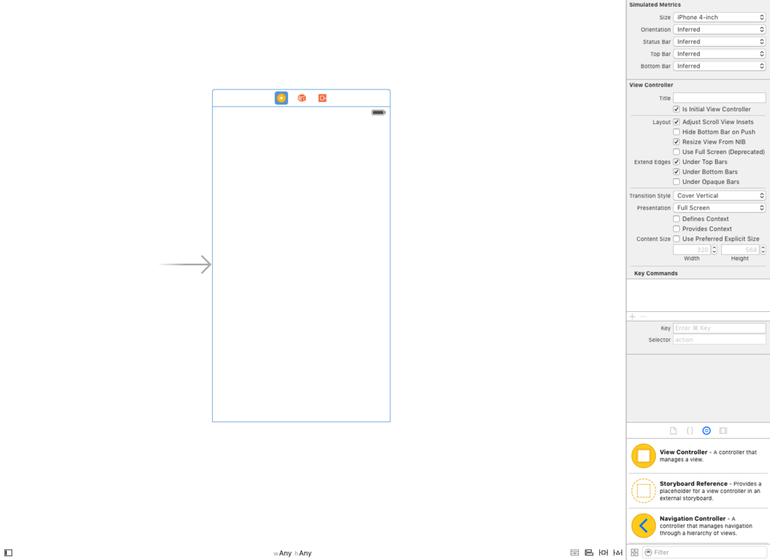Toggle Under Top Bars checkbox

click(676, 162)
